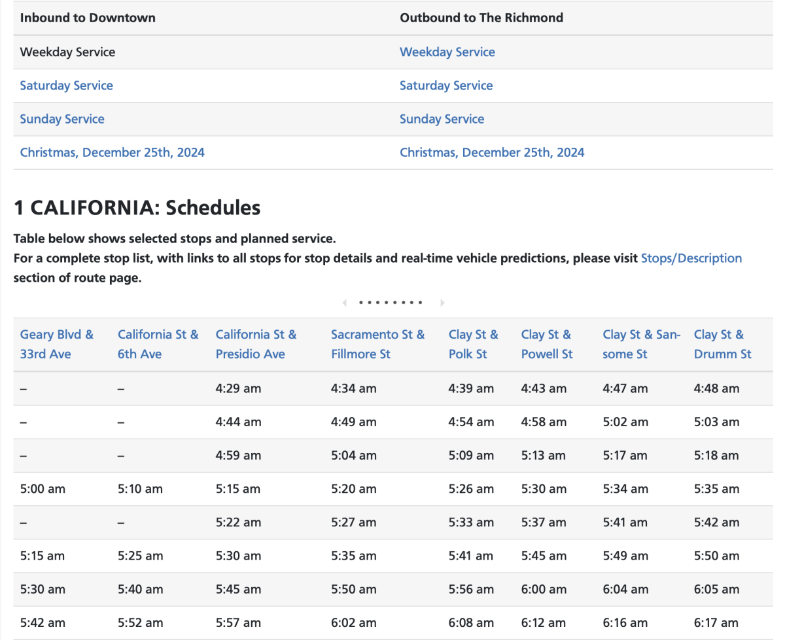Image resolution: width=785 pixels, height=640 pixels.
Task: Open the inbound Sunday Service schedule
Action: click(x=62, y=118)
